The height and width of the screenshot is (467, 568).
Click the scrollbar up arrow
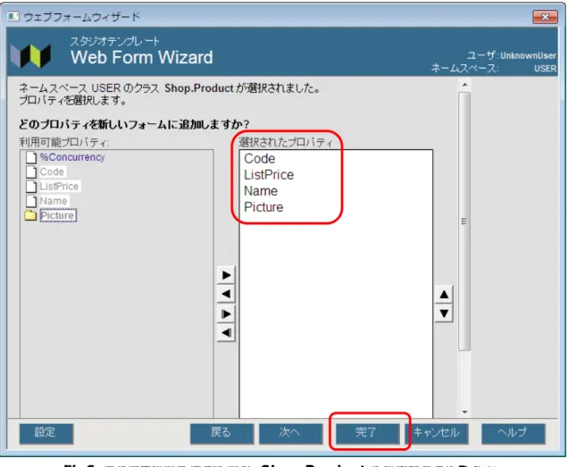point(464,85)
